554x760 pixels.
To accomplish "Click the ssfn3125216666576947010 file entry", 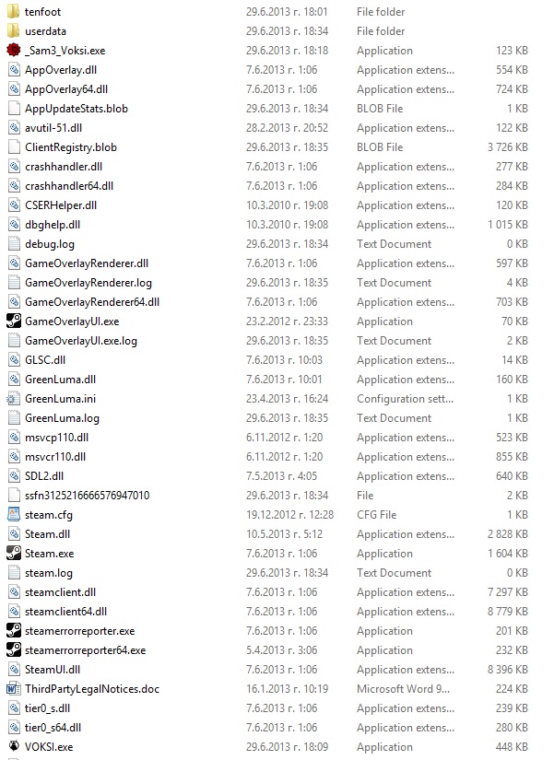I will tap(87, 496).
